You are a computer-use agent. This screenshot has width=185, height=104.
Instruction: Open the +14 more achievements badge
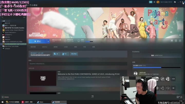click(173, 79)
